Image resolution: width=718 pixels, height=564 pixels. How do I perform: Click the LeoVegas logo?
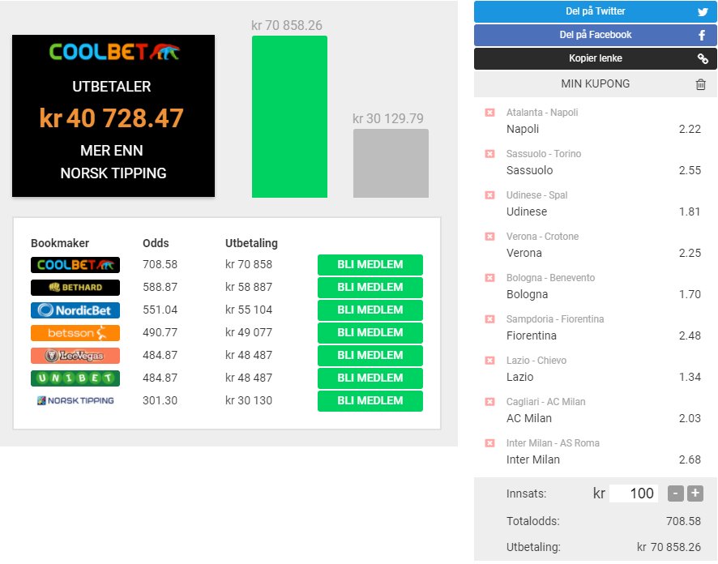(75, 355)
